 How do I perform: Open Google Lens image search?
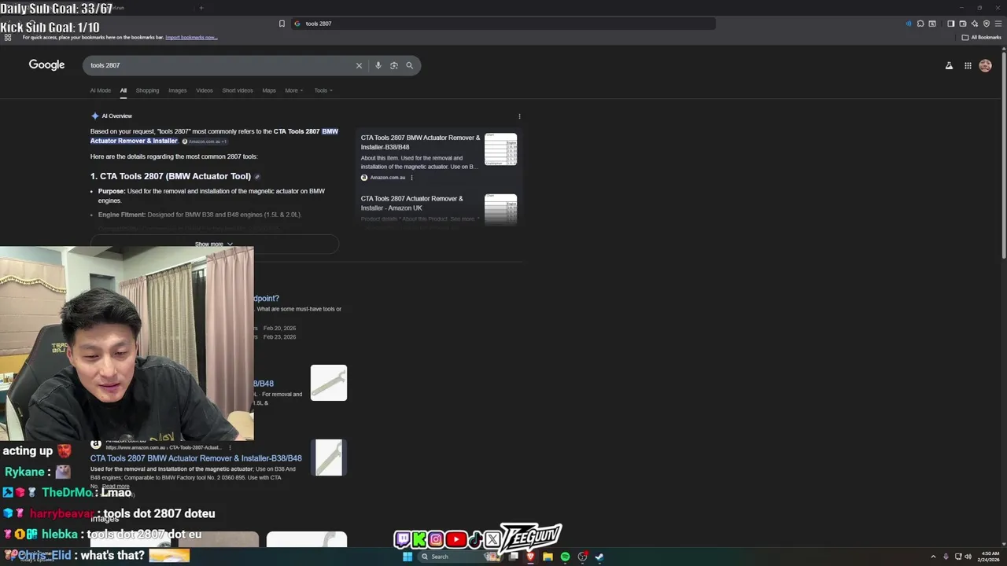(394, 65)
